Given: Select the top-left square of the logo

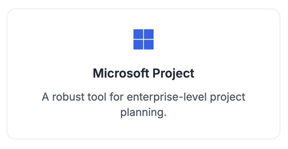Looking at the screenshot, I should [x=138, y=34].
